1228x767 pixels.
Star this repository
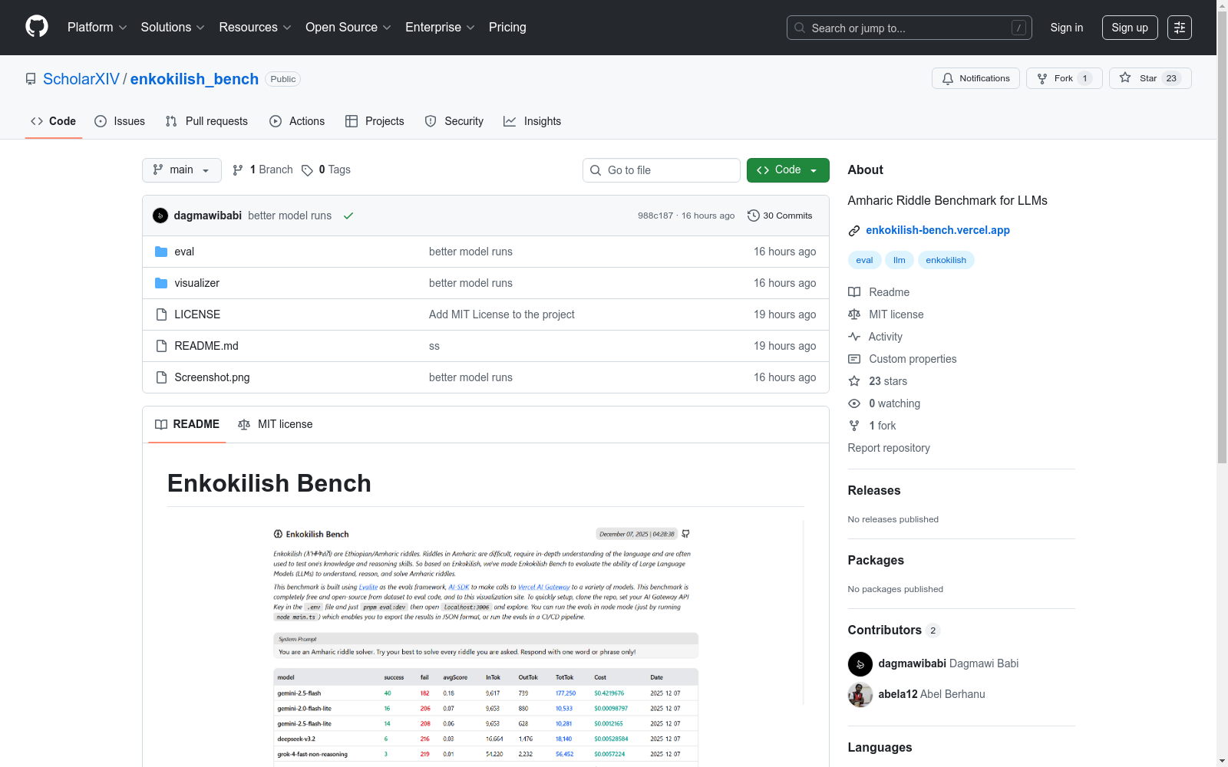(x=1150, y=78)
